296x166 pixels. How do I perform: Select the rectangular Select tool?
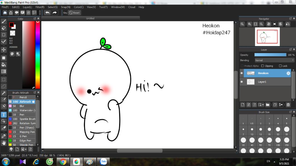tap(3, 80)
